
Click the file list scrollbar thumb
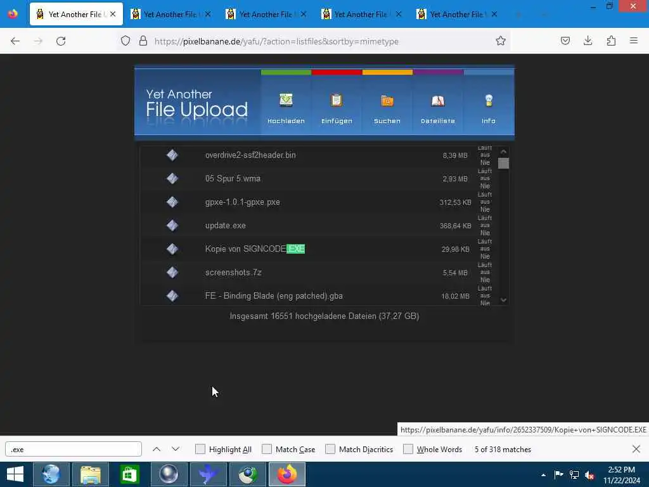503,163
